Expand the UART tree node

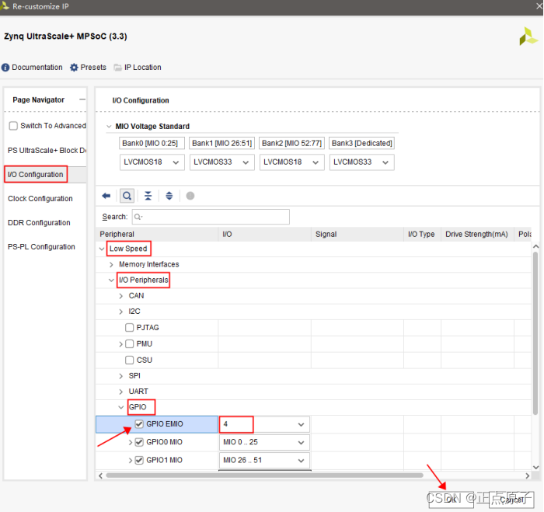[120, 392]
